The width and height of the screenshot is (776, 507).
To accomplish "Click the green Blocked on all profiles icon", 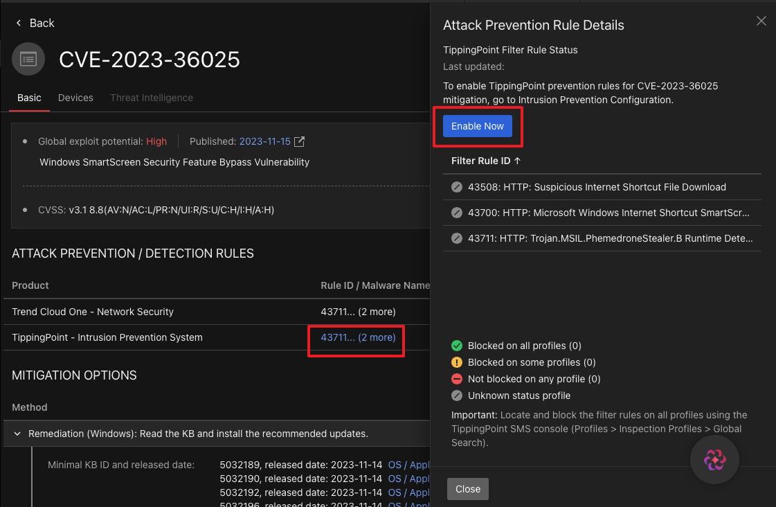I will (x=456, y=346).
